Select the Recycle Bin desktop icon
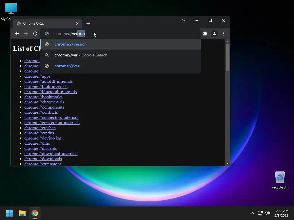 (280, 180)
